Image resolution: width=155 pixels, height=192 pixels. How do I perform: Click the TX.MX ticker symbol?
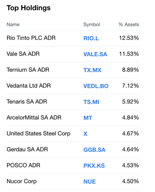pyautogui.click(x=92, y=70)
